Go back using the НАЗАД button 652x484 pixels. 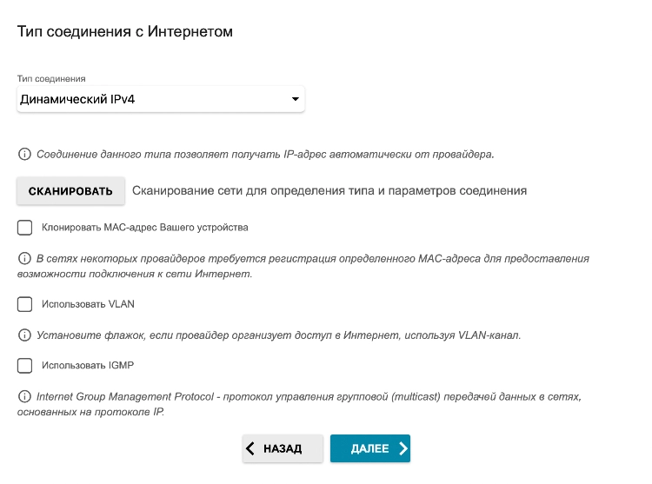click(x=283, y=448)
